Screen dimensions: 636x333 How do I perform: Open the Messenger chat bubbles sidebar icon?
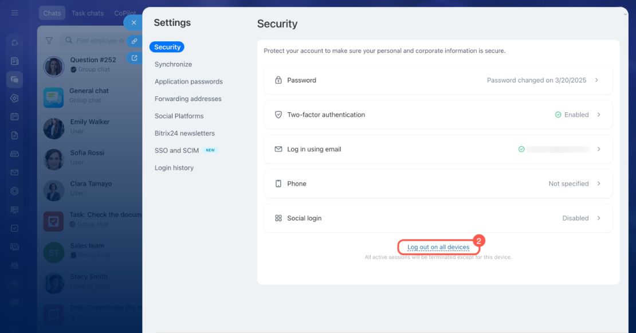pyautogui.click(x=14, y=80)
